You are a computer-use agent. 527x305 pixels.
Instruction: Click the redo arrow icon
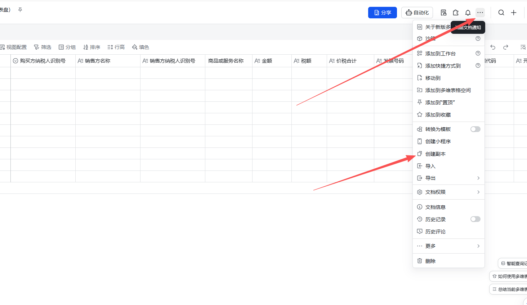click(506, 47)
